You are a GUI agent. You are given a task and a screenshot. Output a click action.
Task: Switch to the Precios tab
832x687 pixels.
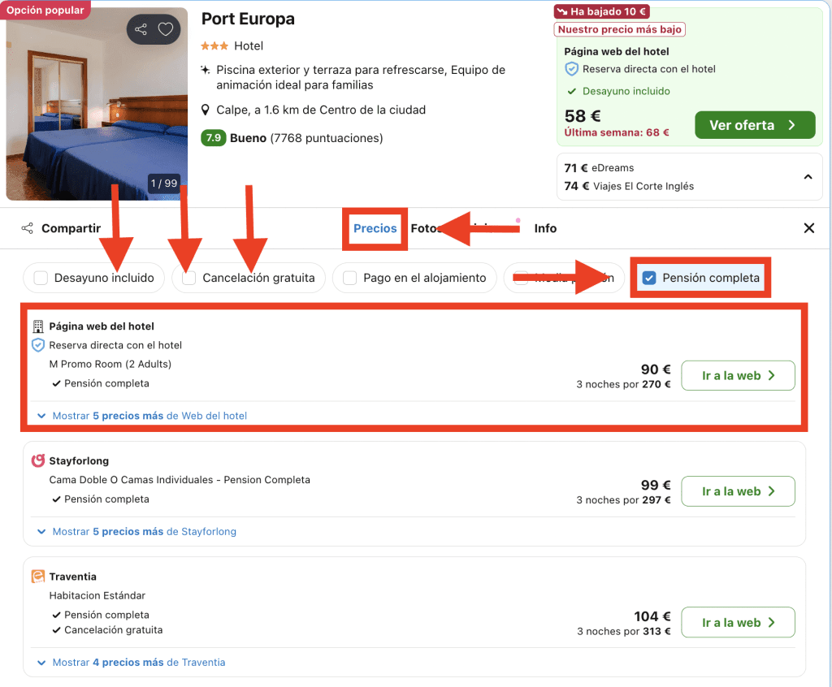coord(375,228)
